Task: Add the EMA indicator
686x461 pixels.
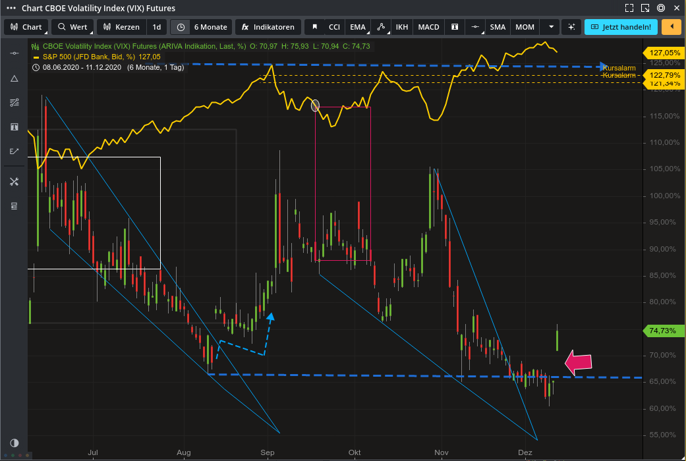Action: click(x=357, y=27)
